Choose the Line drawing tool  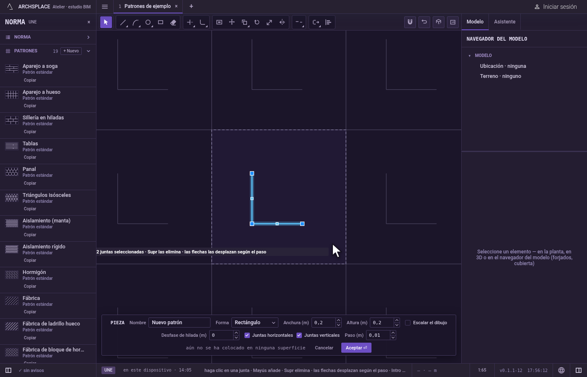point(123,22)
